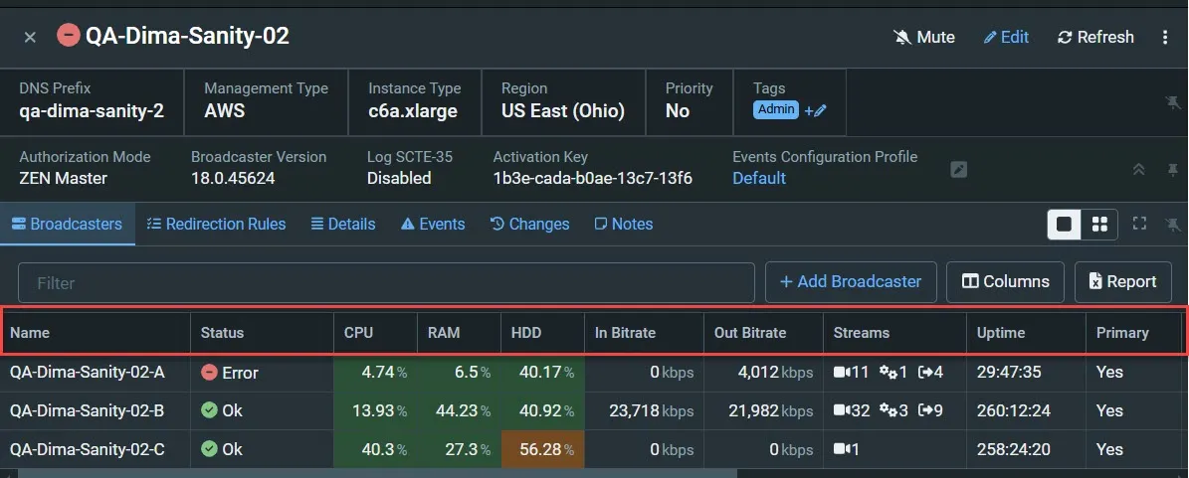Open the Redirection Rules tab

click(216, 225)
